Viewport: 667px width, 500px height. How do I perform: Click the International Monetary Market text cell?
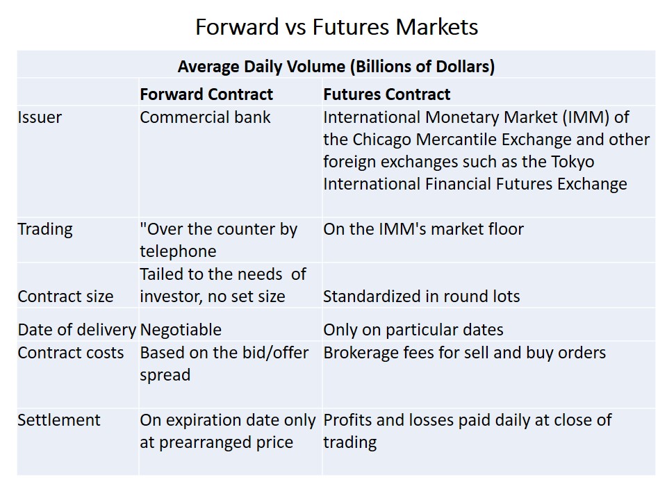click(486, 151)
